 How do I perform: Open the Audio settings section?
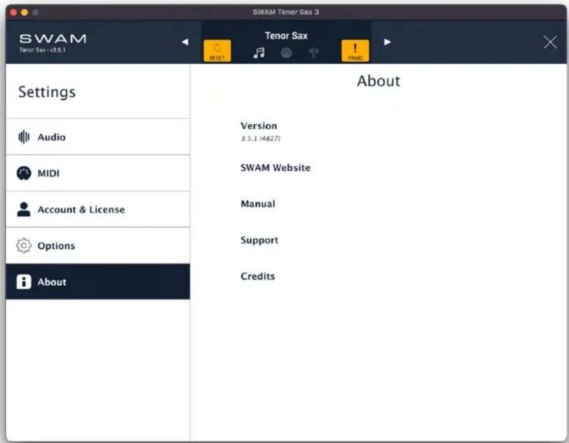97,137
